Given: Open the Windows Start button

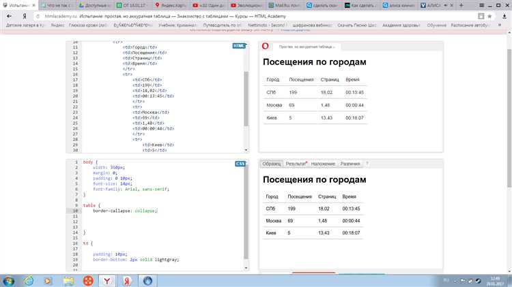Looking at the screenshot, I should (x=8, y=281).
